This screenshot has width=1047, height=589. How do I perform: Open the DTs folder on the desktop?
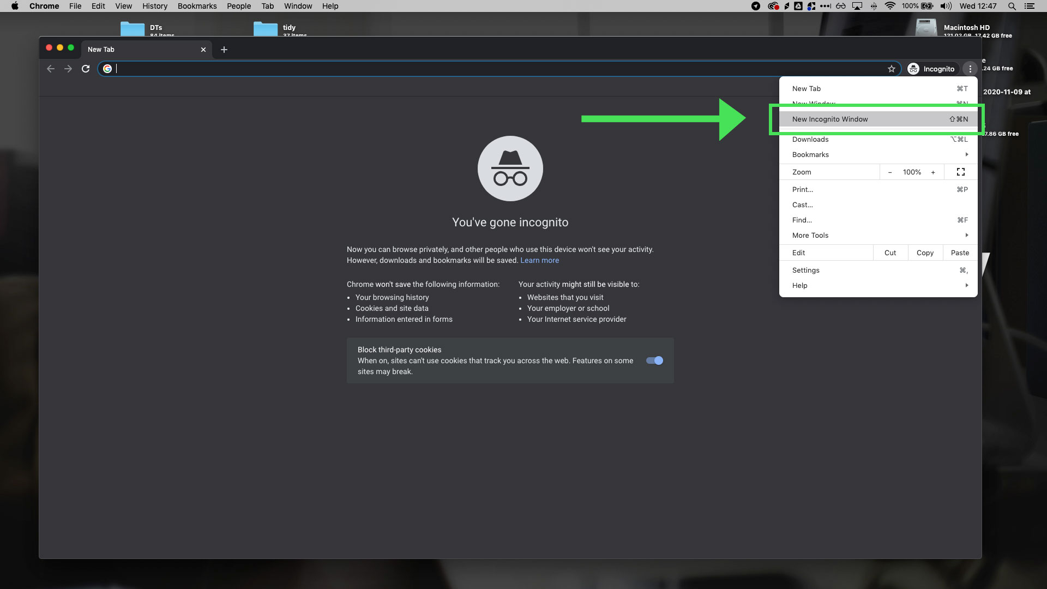(133, 29)
